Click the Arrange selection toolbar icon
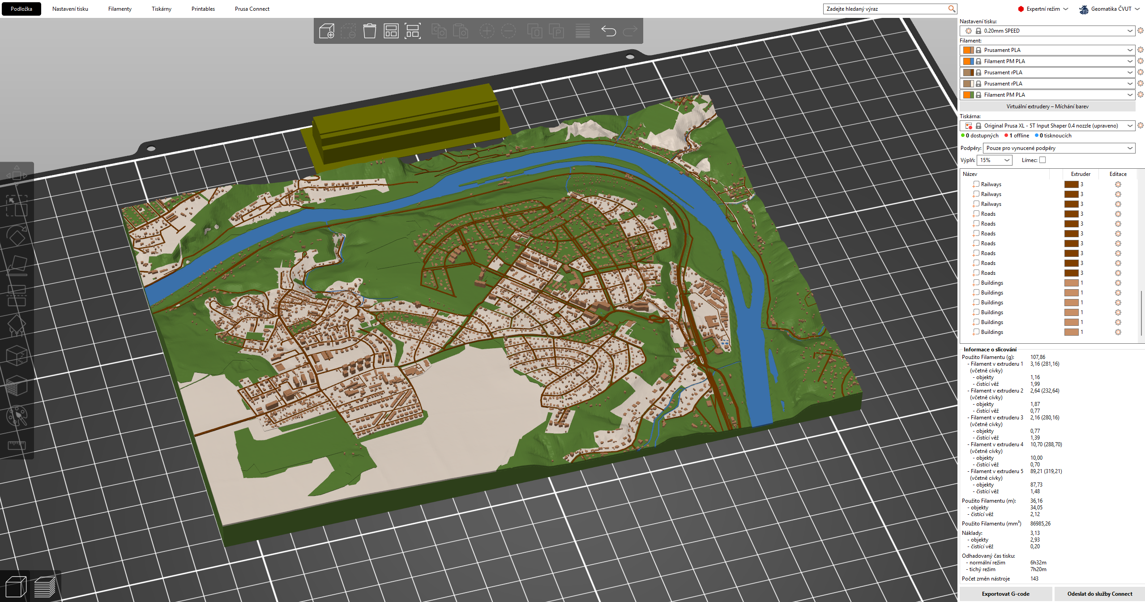The width and height of the screenshot is (1145, 602). tap(412, 31)
